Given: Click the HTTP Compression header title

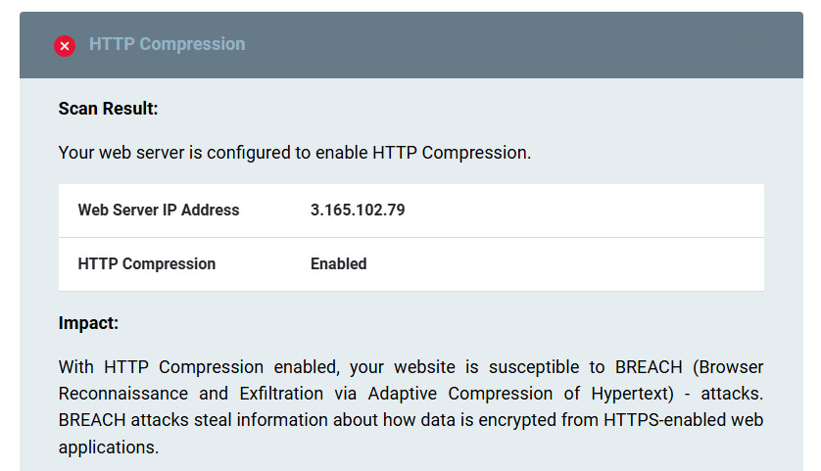Looking at the screenshot, I should tap(167, 44).
